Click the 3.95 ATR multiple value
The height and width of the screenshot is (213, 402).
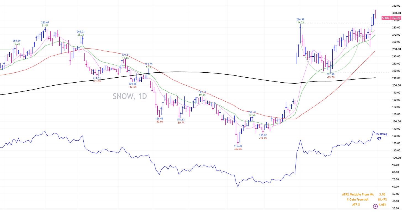[x=383, y=194]
